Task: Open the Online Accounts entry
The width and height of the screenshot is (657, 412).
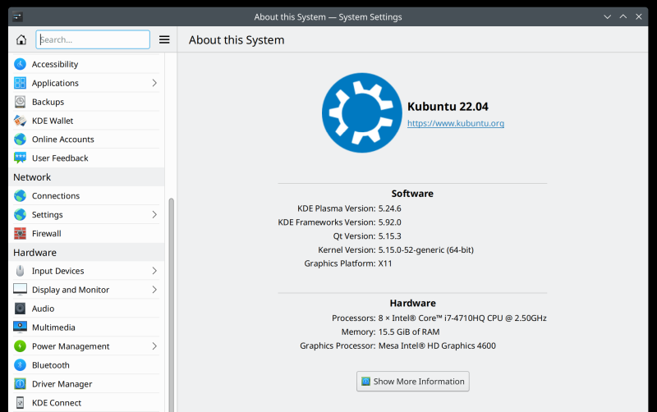Action: [x=63, y=140]
